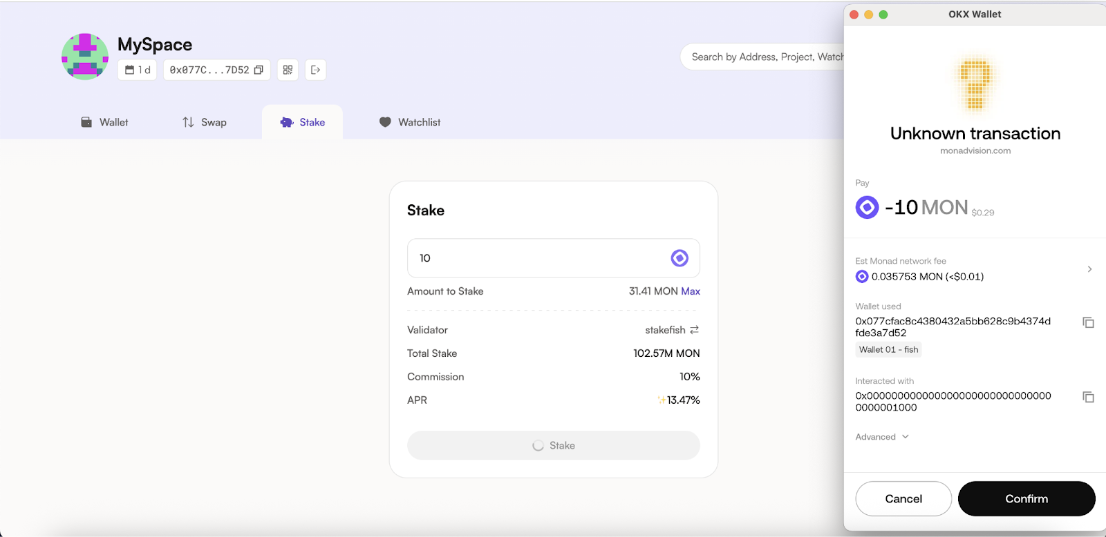Focus the address search field
Image resolution: width=1106 pixels, height=537 pixels.
click(x=762, y=57)
